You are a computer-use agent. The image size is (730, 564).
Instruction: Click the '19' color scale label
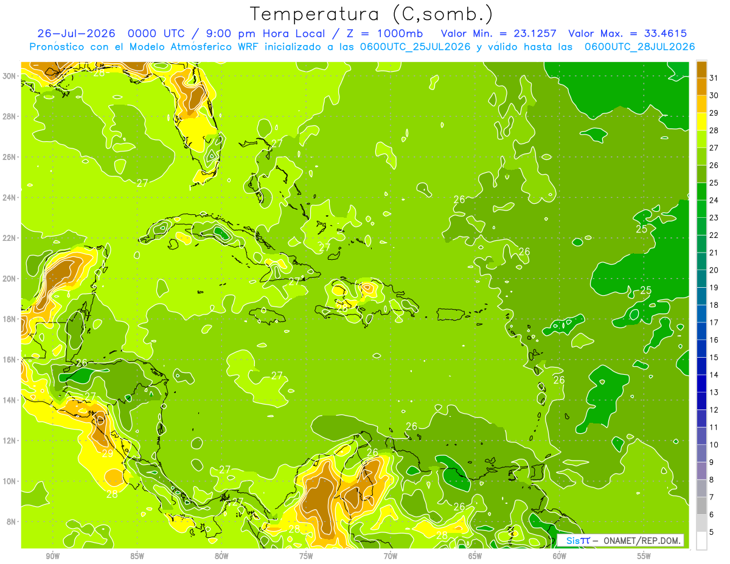coord(714,288)
